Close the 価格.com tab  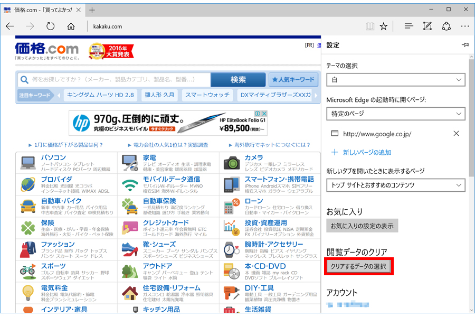click(x=79, y=10)
